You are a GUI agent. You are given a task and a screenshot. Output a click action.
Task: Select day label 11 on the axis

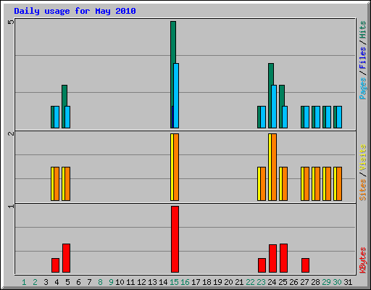tap(130, 282)
